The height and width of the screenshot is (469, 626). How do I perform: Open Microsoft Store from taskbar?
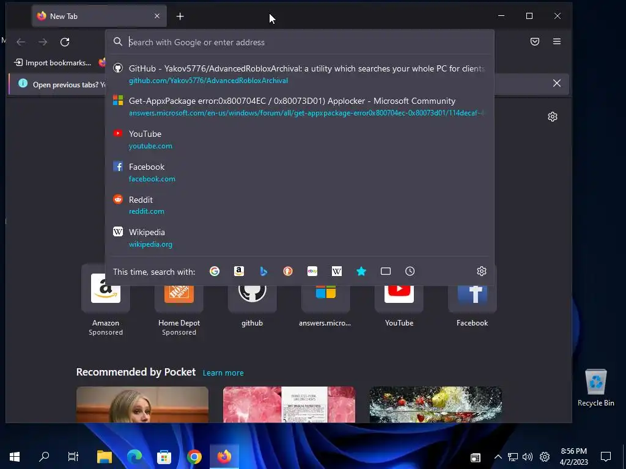(164, 457)
